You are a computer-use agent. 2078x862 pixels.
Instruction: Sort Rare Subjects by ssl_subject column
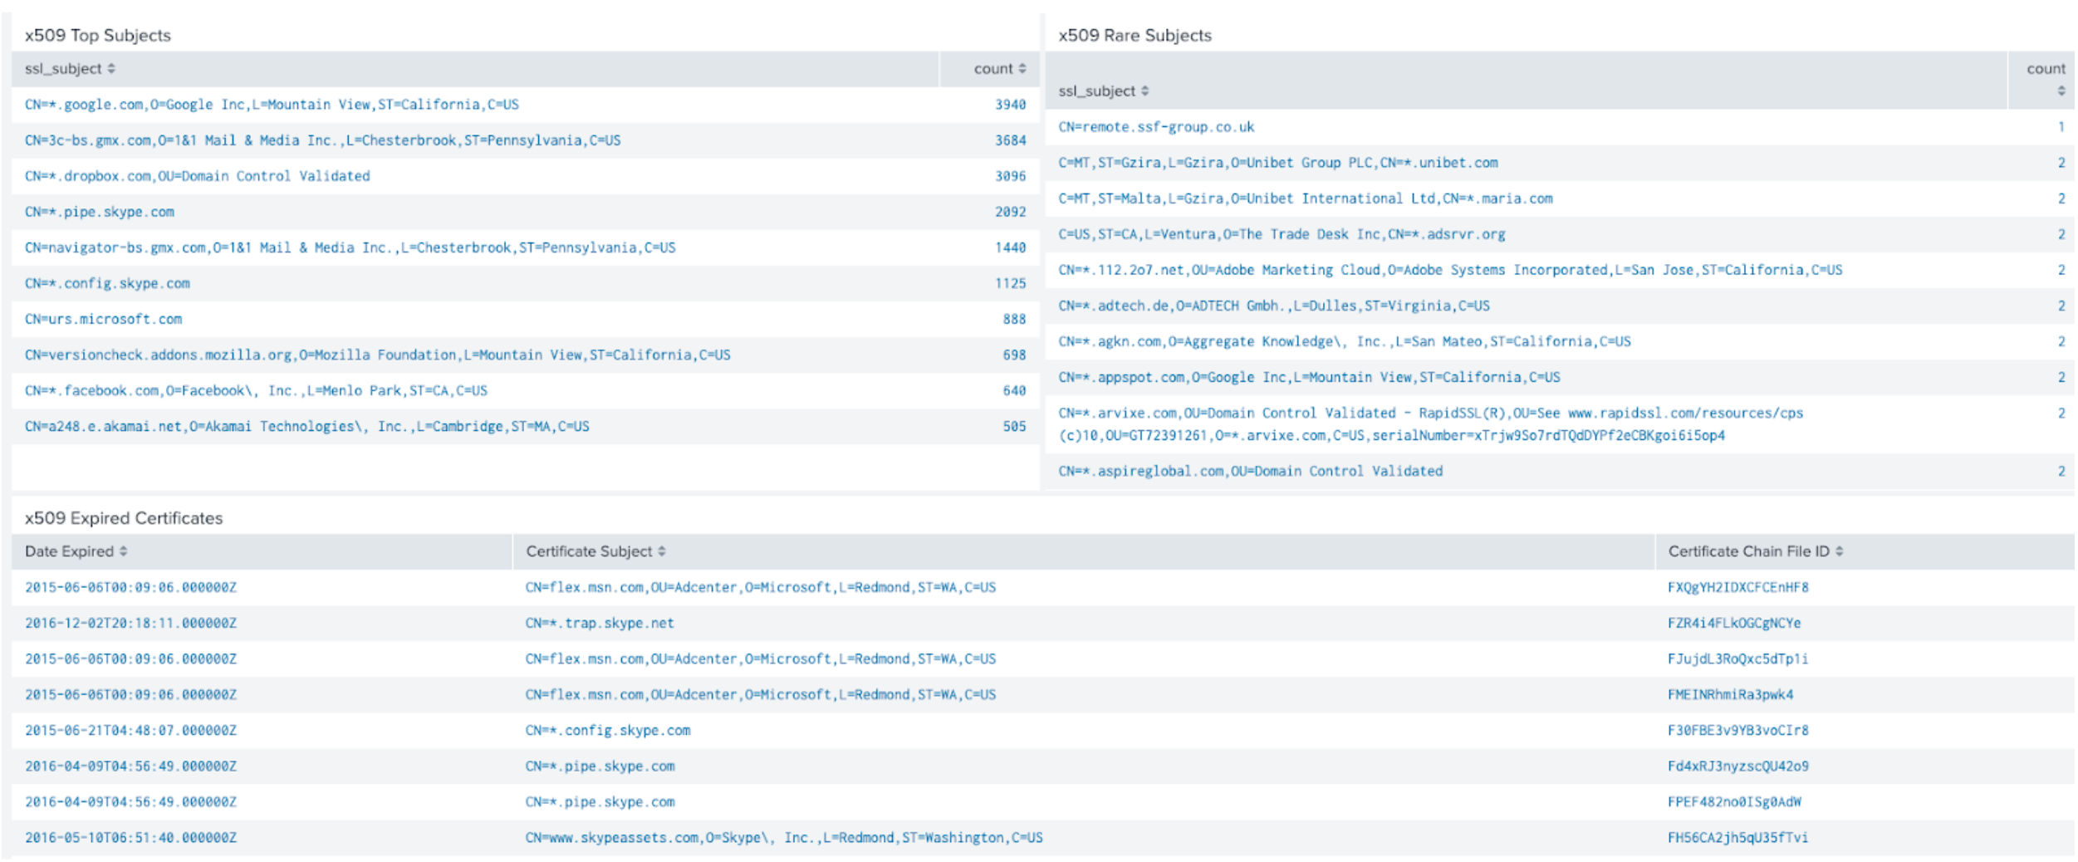(1103, 91)
